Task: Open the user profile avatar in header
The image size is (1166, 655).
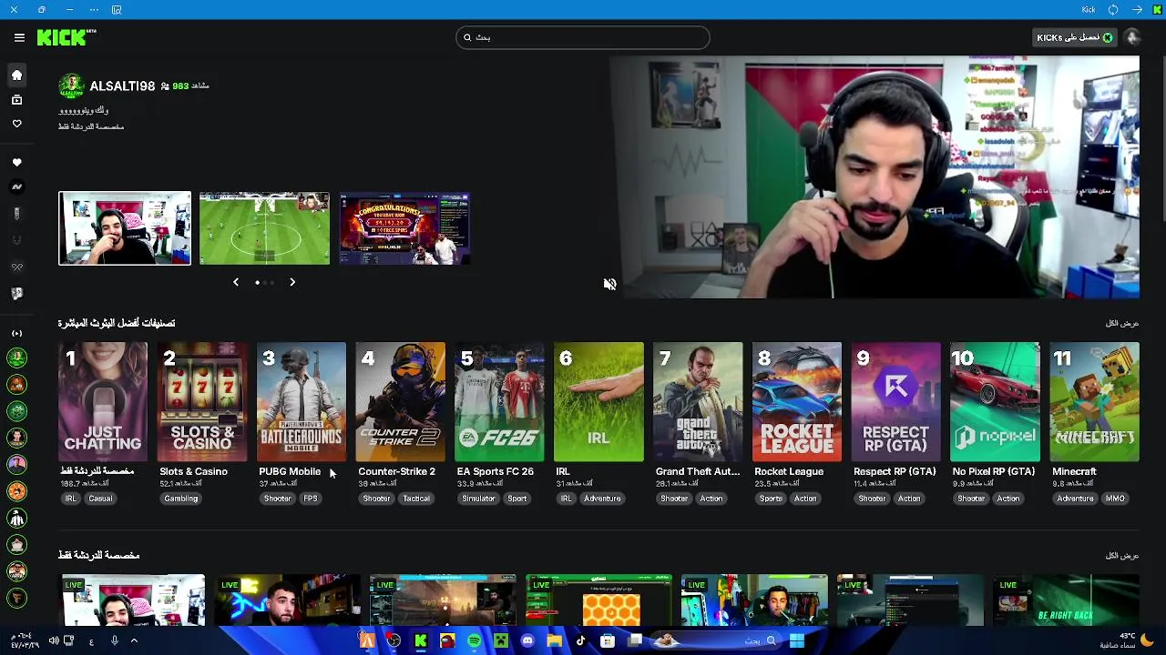Action: pos(1132,37)
